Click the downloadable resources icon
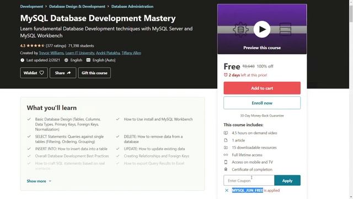Viewport: 353px width, 199px height. [226, 148]
